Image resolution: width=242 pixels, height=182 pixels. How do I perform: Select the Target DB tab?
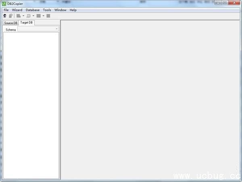pyautogui.click(x=27, y=23)
